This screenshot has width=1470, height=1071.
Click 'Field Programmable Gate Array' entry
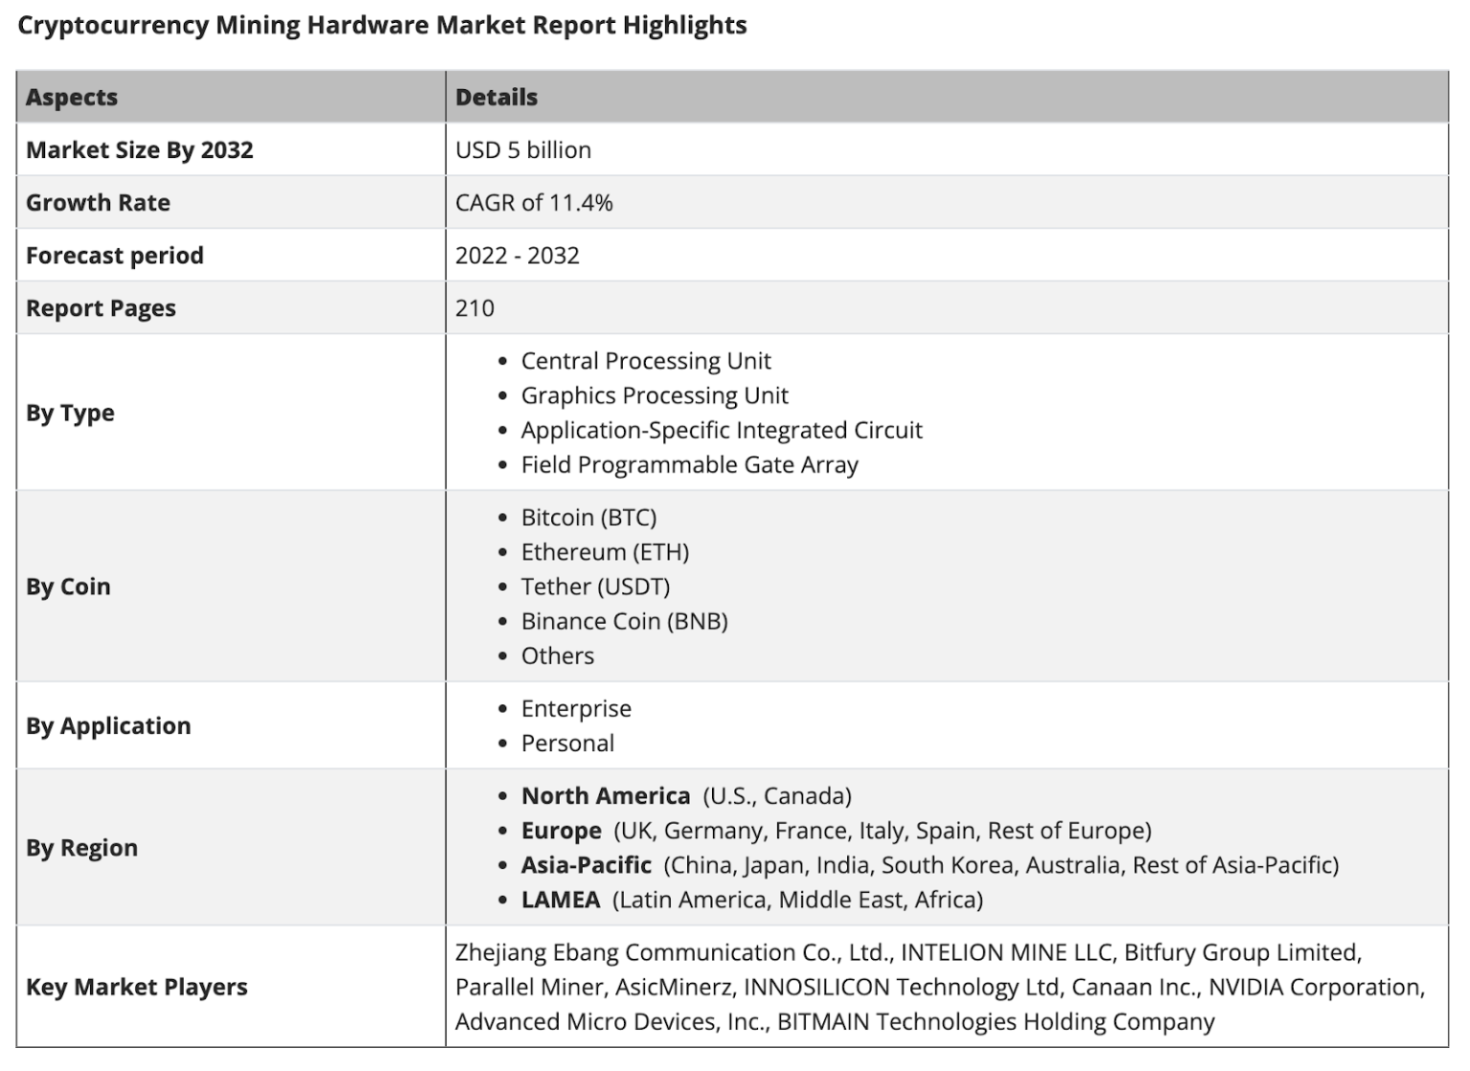pyautogui.click(x=690, y=464)
